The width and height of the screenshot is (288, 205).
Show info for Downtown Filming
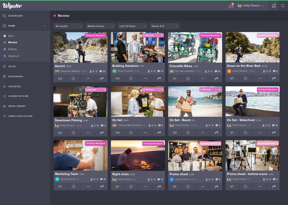[x=73, y=133]
